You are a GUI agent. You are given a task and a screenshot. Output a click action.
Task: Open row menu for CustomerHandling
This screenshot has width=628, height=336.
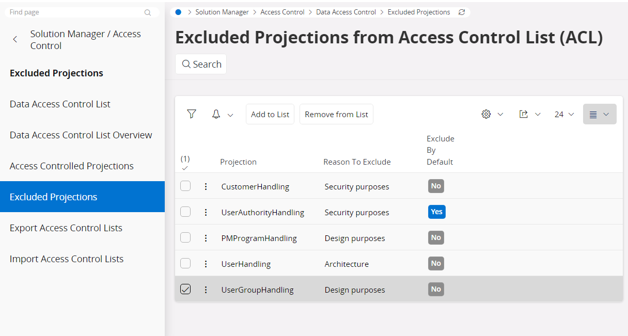pos(206,187)
